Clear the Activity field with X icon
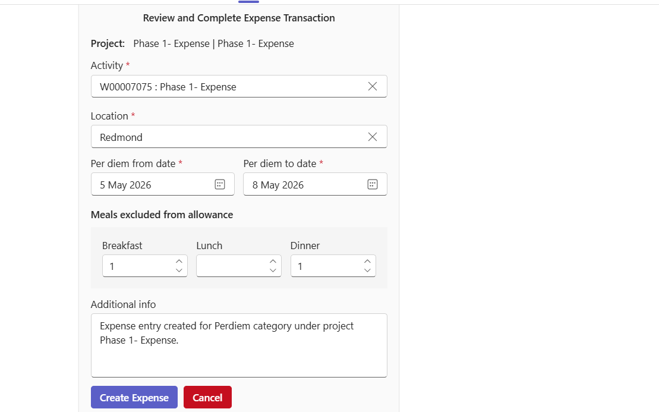The image size is (659, 412). [373, 86]
